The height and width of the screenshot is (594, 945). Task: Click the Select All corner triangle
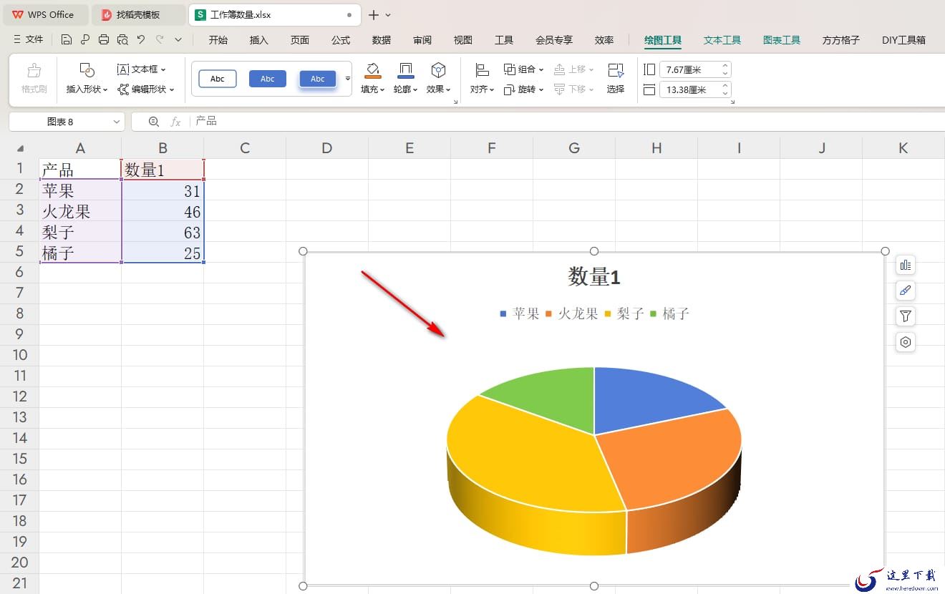click(x=20, y=149)
